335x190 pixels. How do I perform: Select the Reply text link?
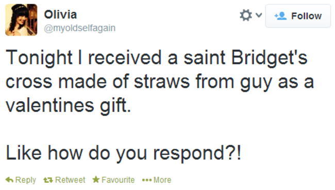26,180
